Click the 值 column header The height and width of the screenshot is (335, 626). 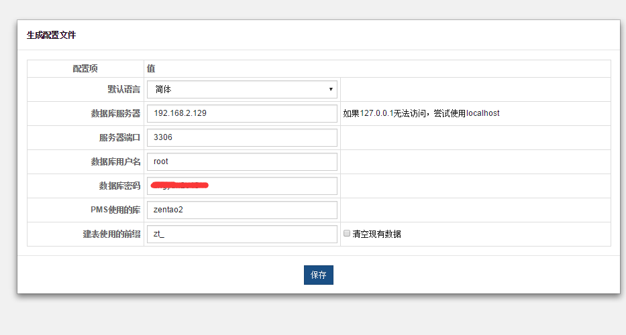[x=151, y=68]
